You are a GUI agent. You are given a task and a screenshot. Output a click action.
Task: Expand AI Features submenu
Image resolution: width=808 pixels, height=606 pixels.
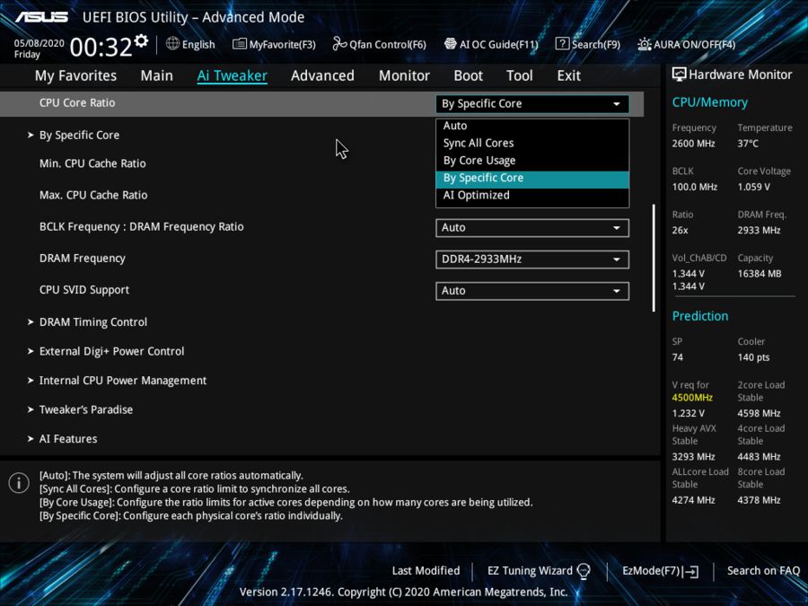(x=62, y=439)
